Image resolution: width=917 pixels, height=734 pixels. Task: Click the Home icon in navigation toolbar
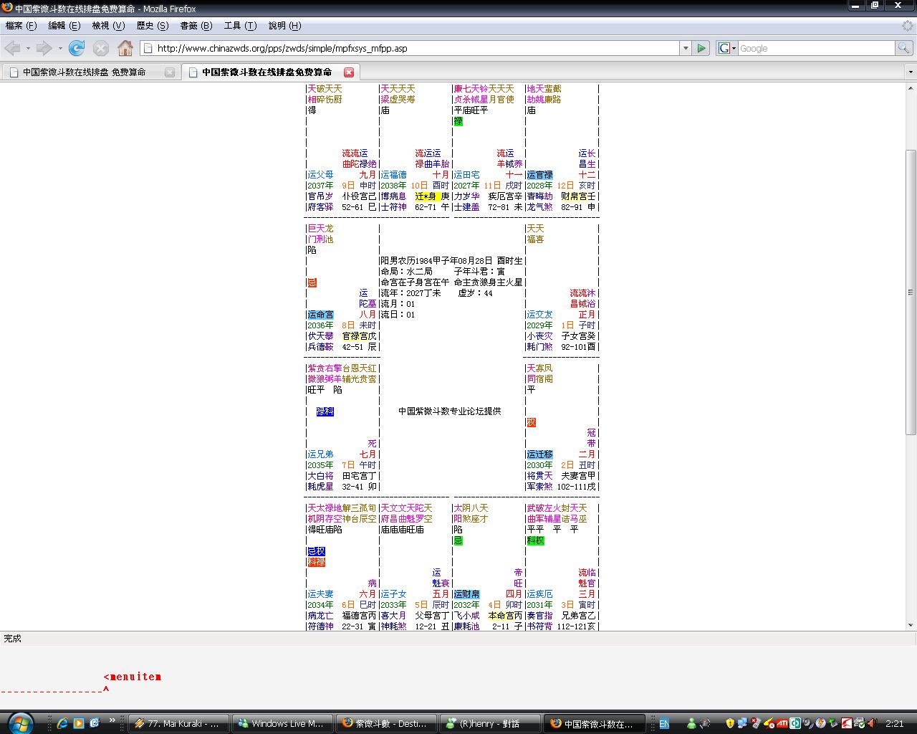[x=125, y=48]
